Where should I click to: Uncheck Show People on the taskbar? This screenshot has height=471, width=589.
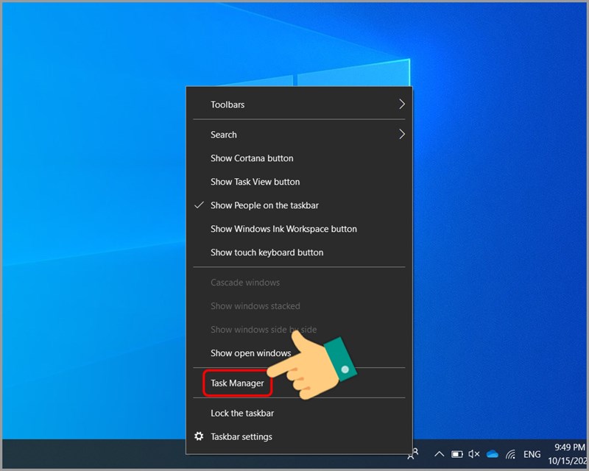264,205
